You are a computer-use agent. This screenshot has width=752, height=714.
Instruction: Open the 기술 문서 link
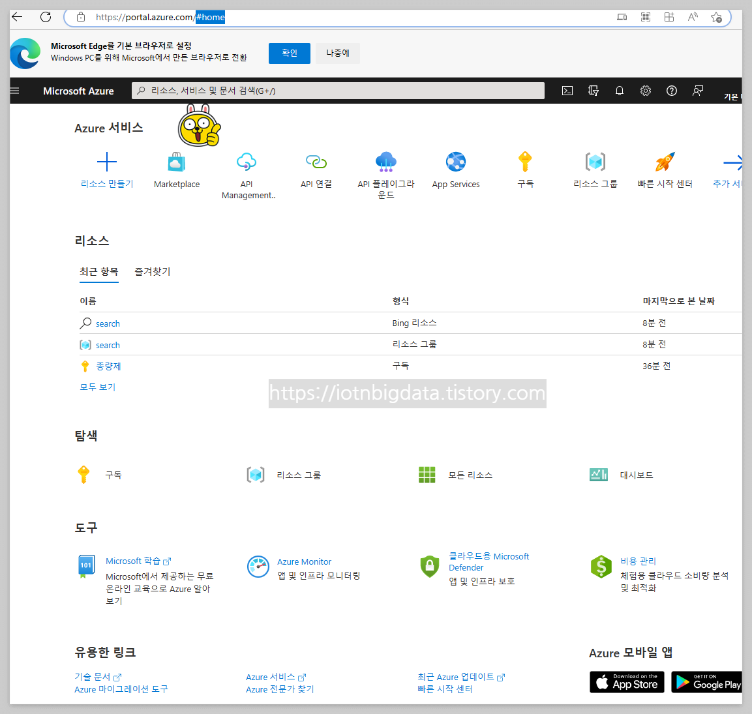(98, 677)
